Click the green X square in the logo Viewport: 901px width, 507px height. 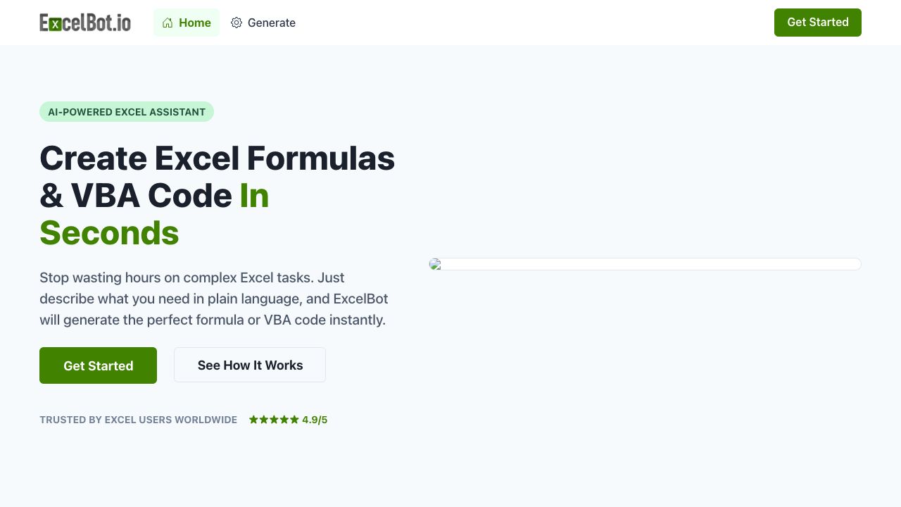pos(55,24)
